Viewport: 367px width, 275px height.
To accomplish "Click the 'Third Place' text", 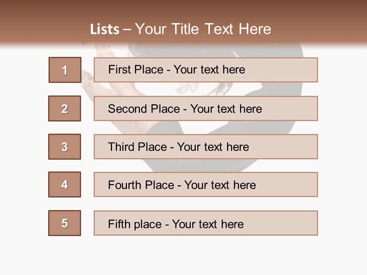I will tap(137, 147).
